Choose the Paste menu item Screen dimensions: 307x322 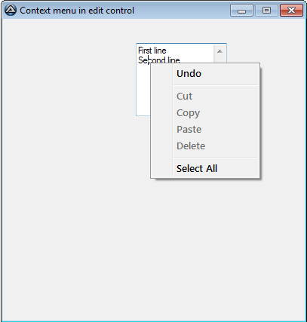point(205,130)
